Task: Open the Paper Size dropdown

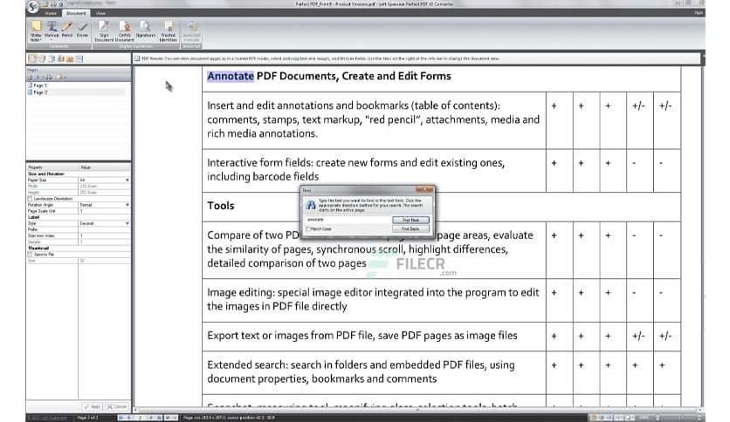Action: (127, 180)
